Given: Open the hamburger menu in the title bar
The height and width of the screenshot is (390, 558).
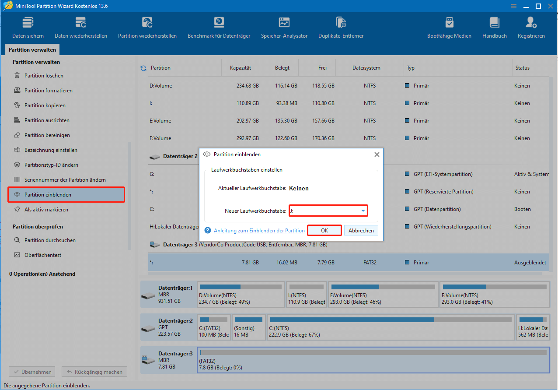Looking at the screenshot, I should click(513, 6).
